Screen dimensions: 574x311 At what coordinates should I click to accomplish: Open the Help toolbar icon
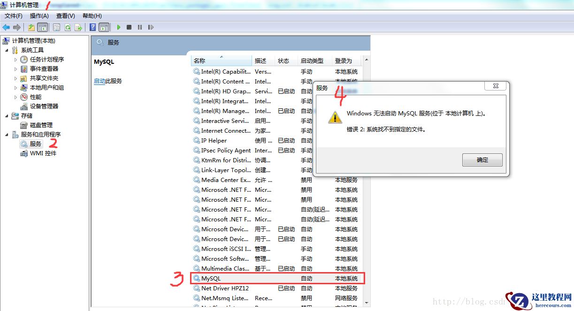(93, 27)
